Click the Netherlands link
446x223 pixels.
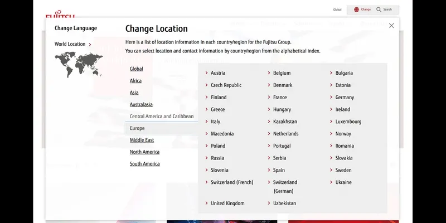[285, 134]
